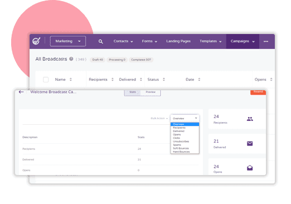Open the three-dots more menu
The height and width of the screenshot is (204, 291).
pos(266,41)
